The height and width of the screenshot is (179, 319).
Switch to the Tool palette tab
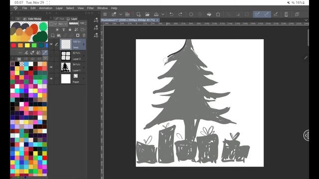[60, 19]
